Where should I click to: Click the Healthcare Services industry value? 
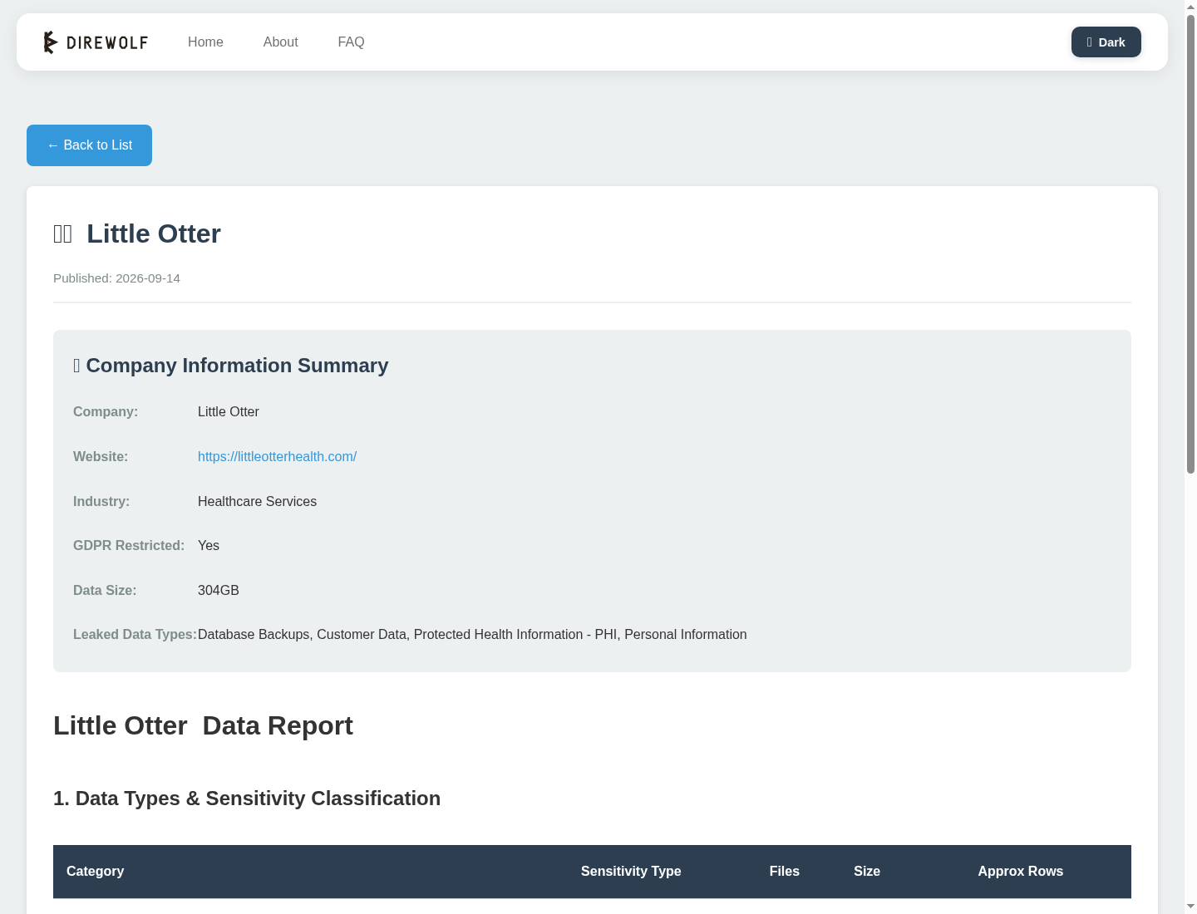point(257,501)
